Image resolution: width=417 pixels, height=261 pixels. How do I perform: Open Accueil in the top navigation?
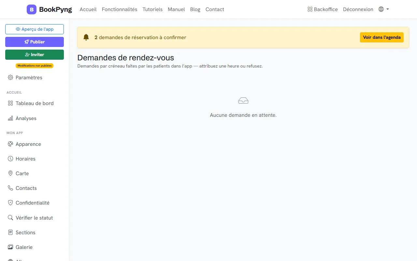88,9
